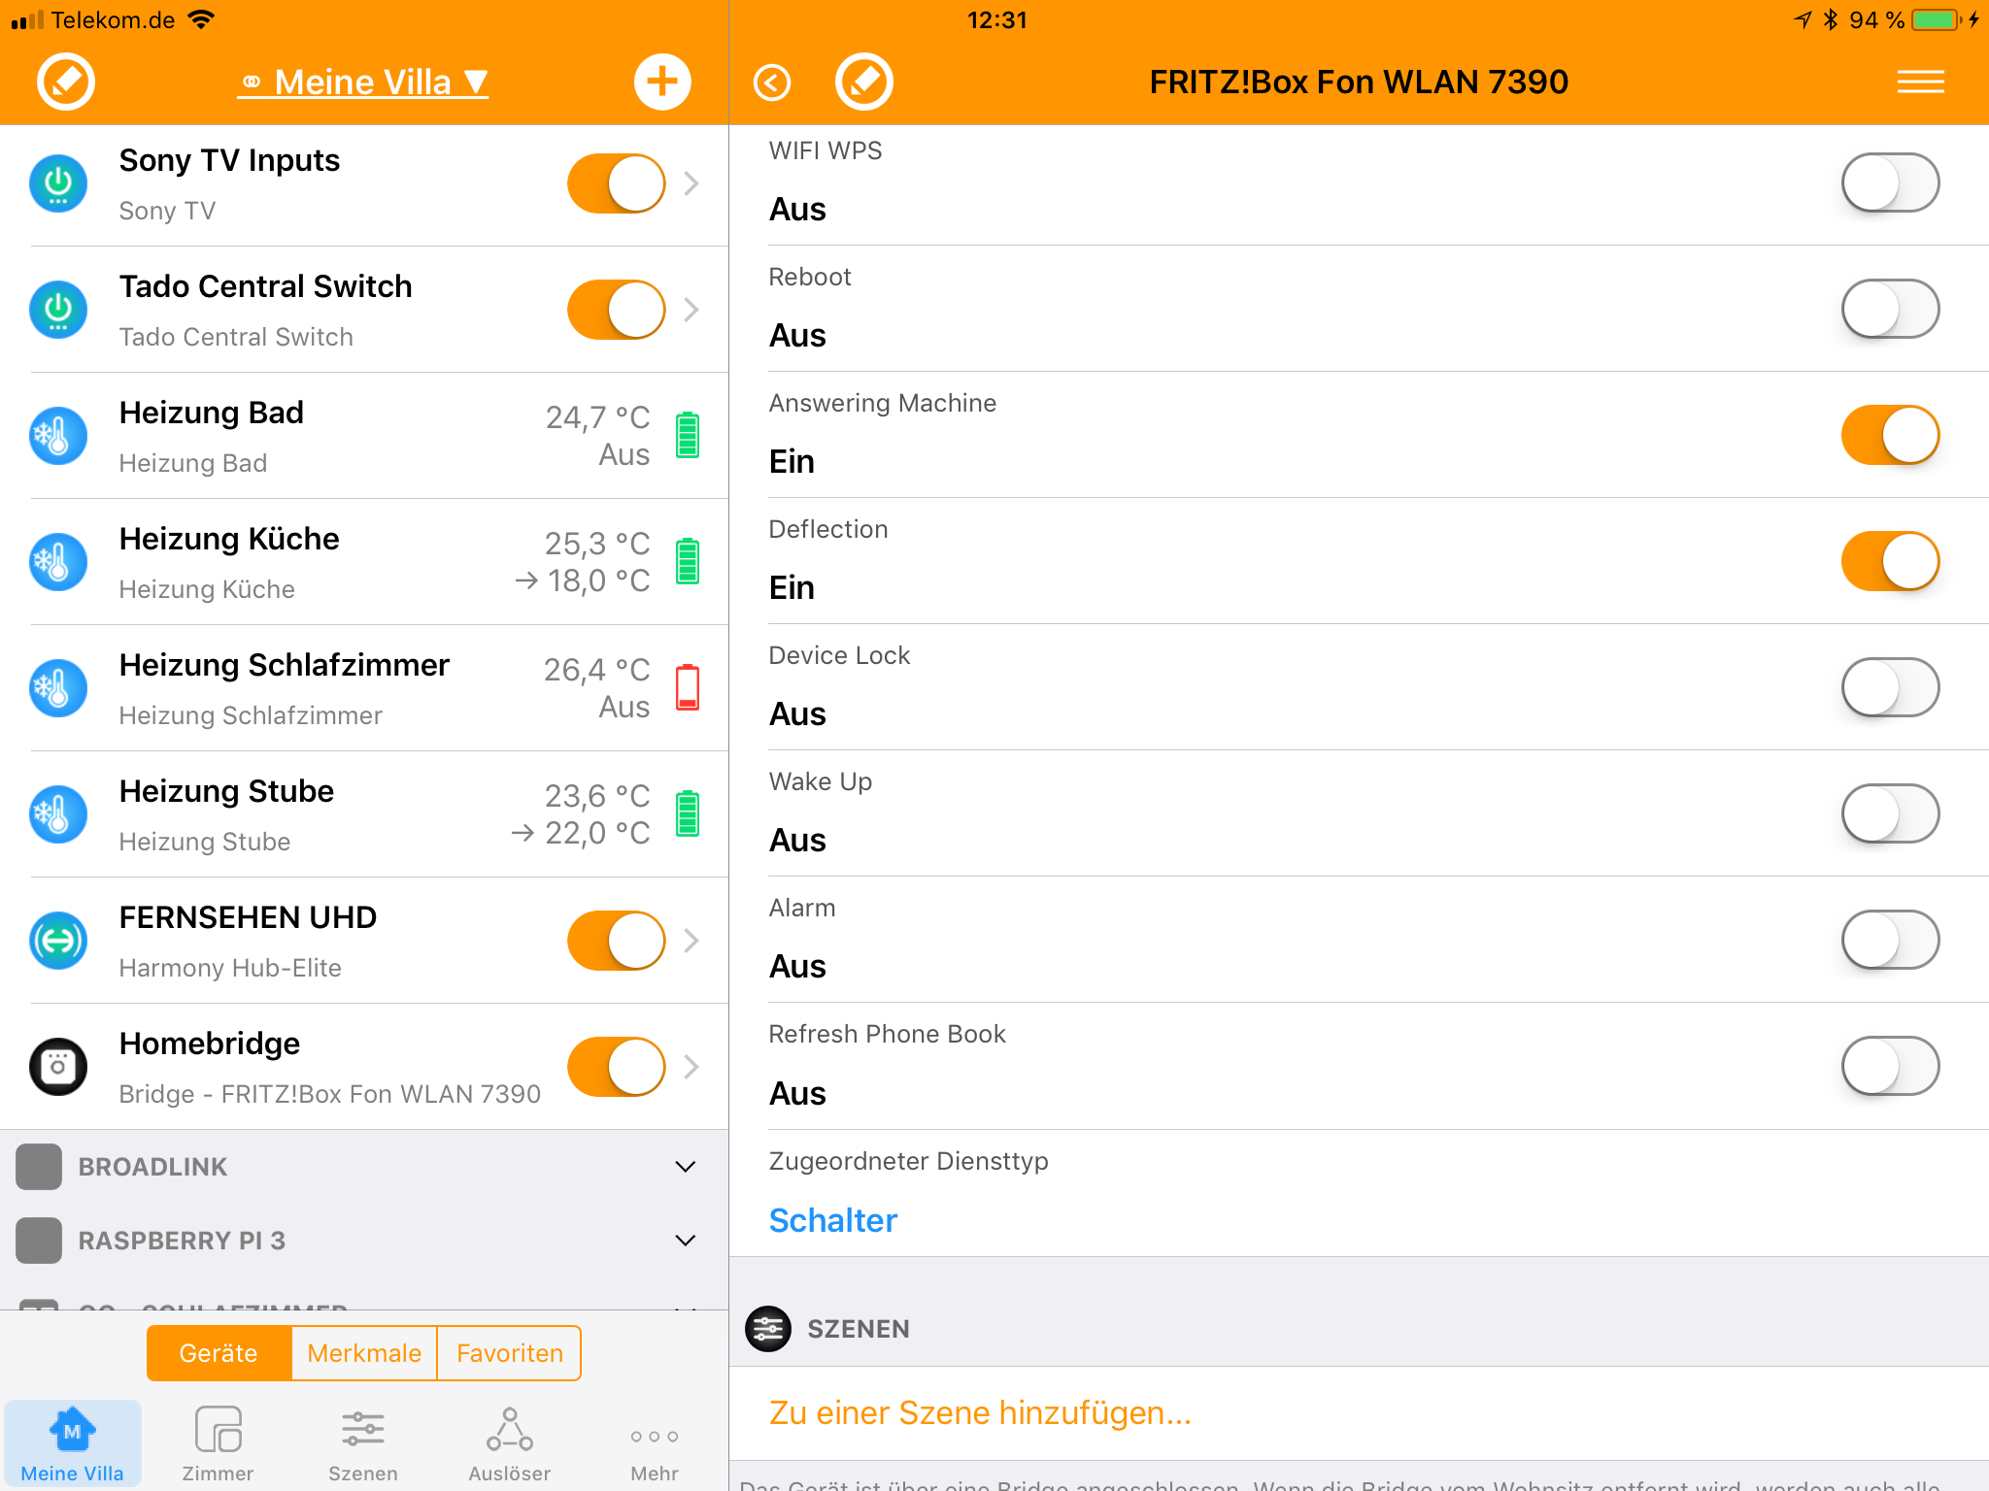Enable the Reboot switch
The width and height of the screenshot is (1989, 1491).
point(1889,309)
